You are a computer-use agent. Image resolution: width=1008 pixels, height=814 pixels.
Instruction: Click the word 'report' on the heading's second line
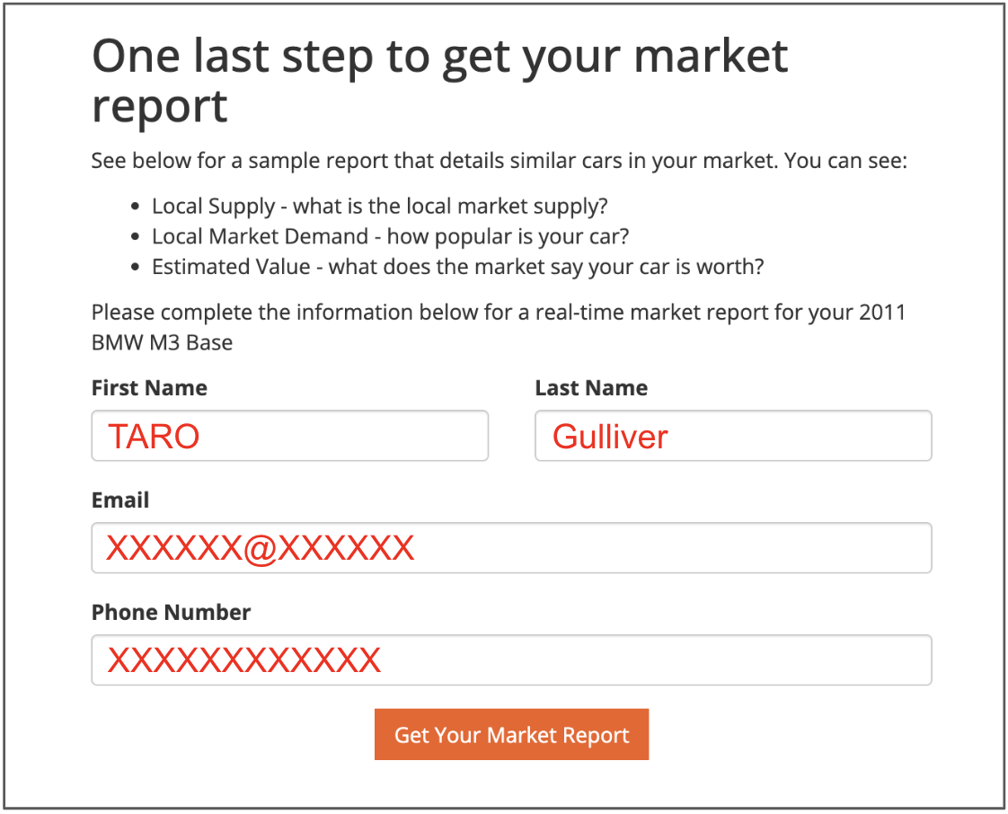pyautogui.click(x=160, y=106)
